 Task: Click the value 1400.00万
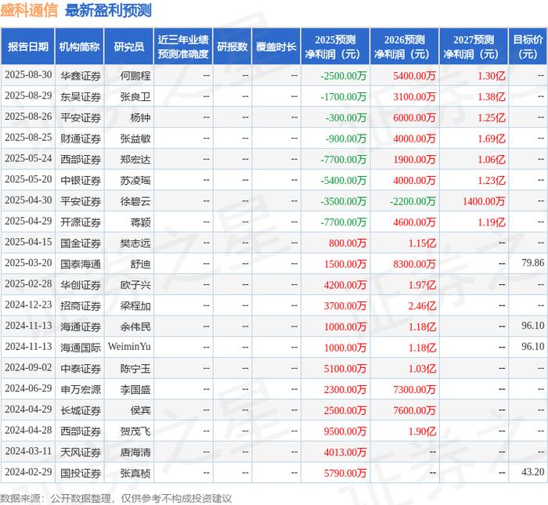click(484, 201)
